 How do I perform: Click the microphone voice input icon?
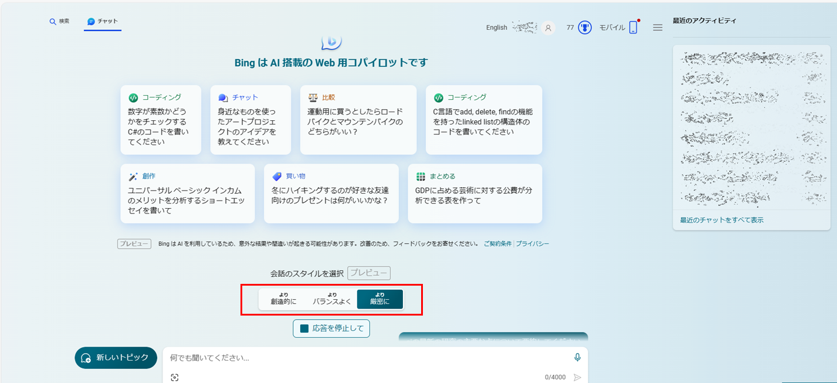tap(578, 357)
